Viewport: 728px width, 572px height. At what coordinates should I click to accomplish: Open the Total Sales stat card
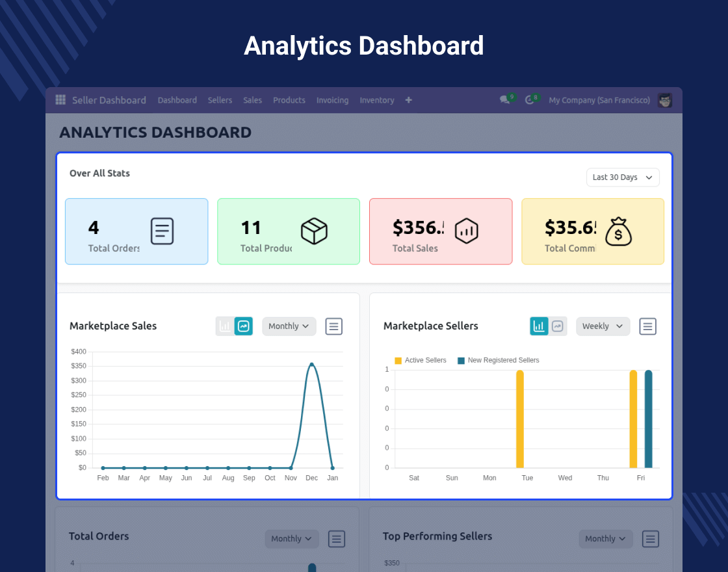pyautogui.click(x=441, y=231)
